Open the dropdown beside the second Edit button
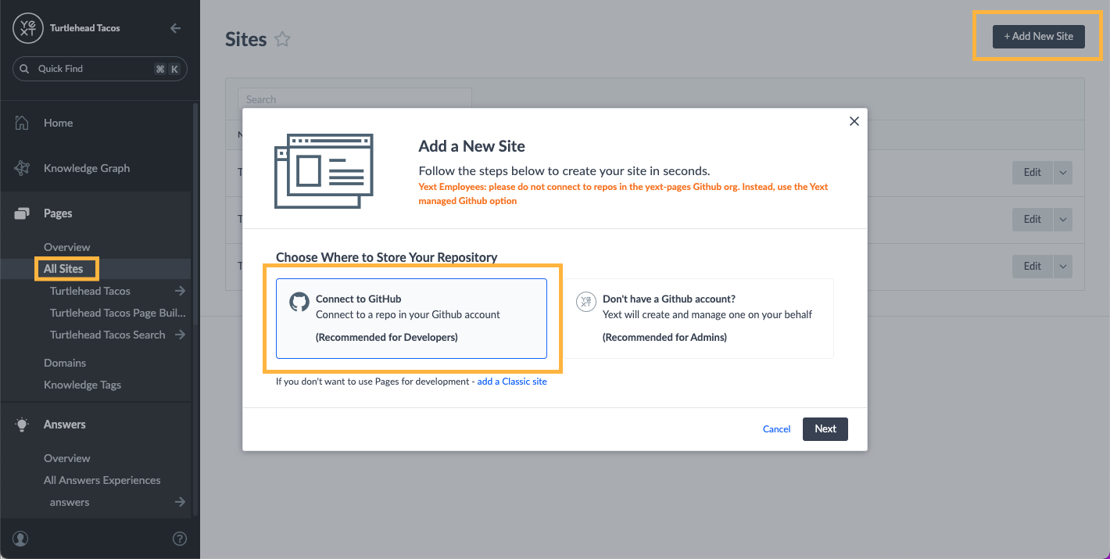 1063,220
